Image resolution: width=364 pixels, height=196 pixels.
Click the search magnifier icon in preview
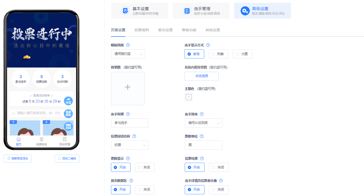[x=14, y=113]
